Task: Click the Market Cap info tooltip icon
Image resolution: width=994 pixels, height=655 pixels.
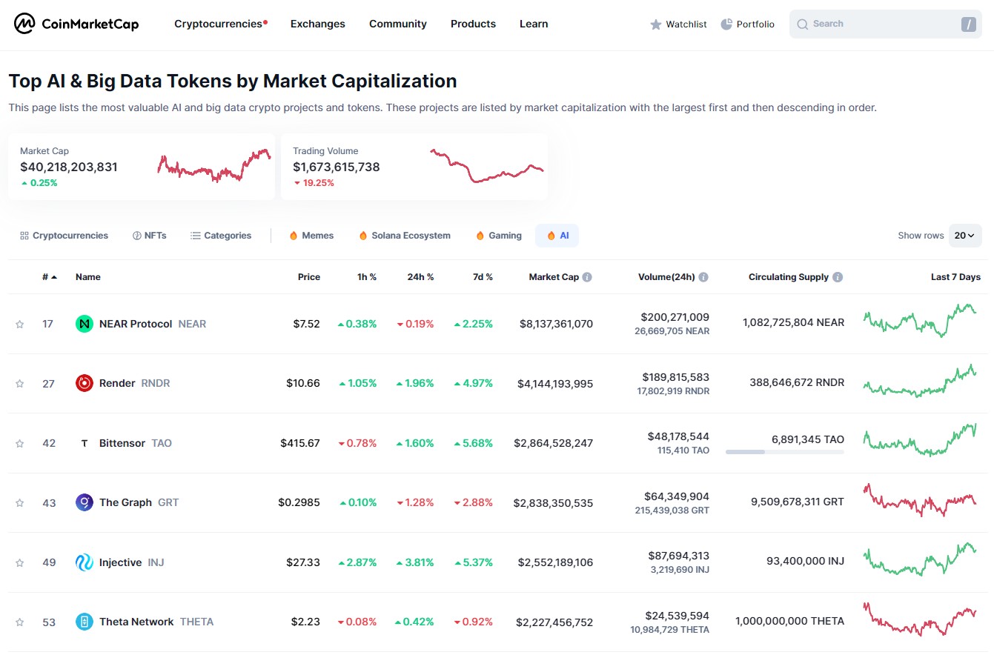Action: point(586,276)
